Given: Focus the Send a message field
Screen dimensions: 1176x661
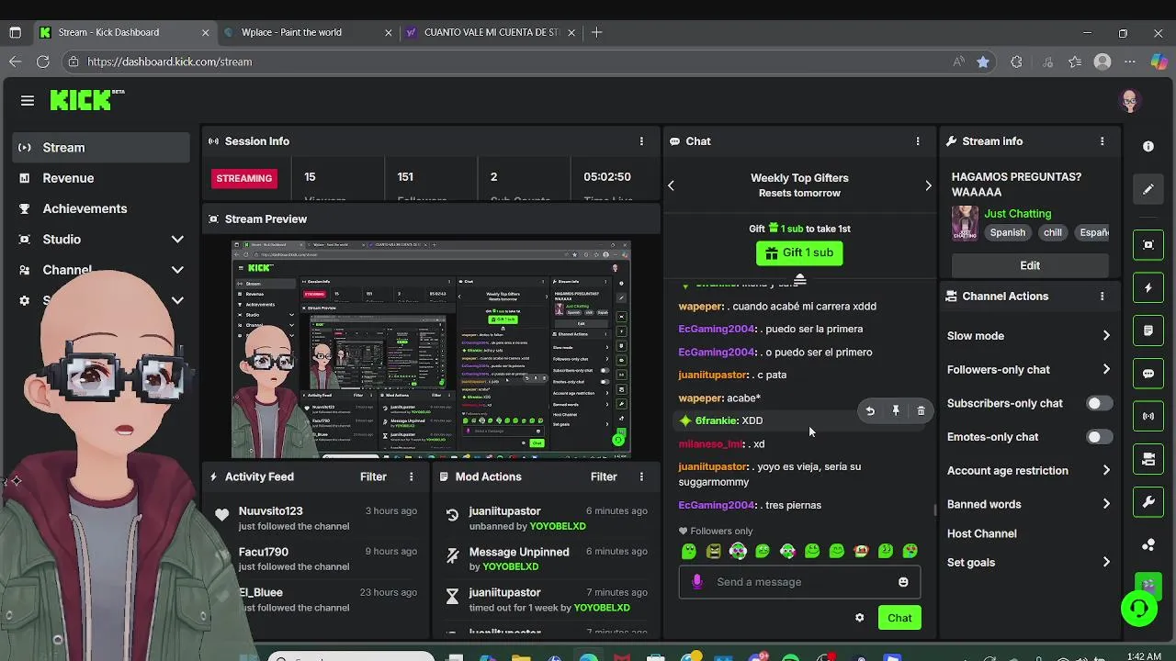Looking at the screenshot, I should coord(799,582).
